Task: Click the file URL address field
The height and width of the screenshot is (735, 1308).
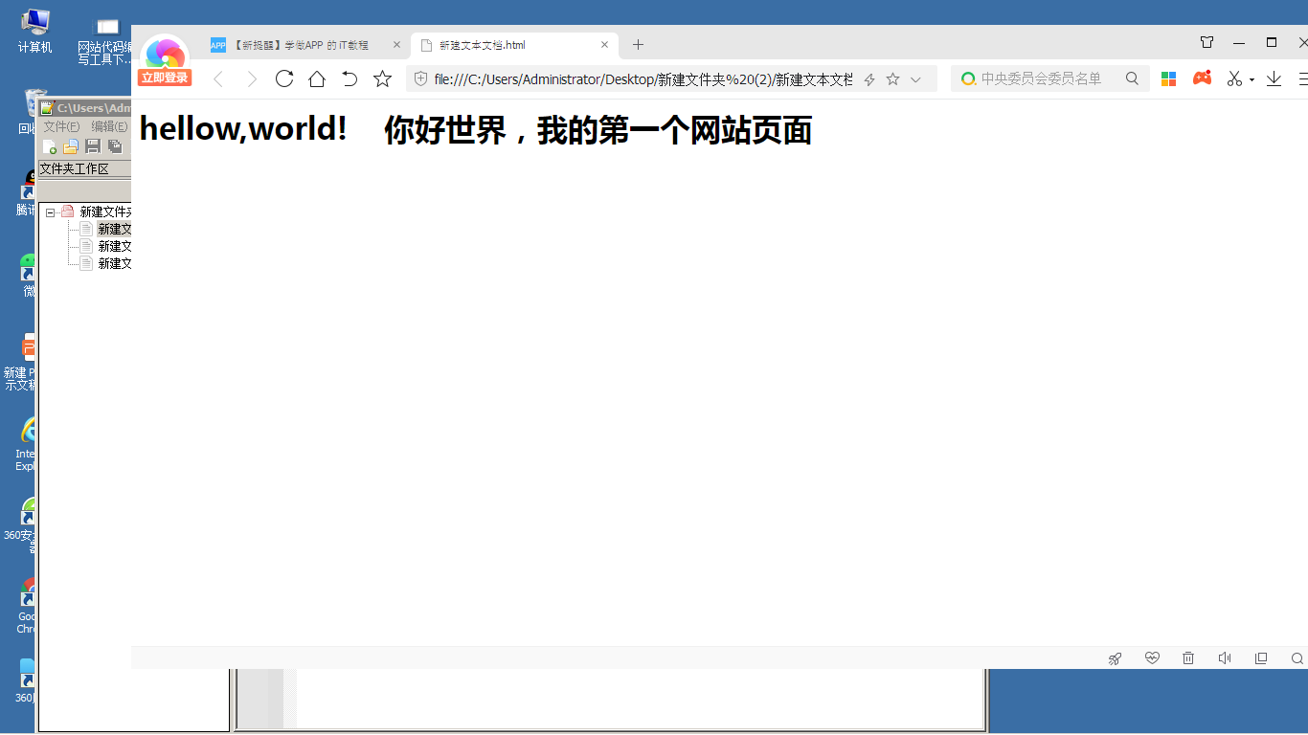Action: [x=643, y=79]
